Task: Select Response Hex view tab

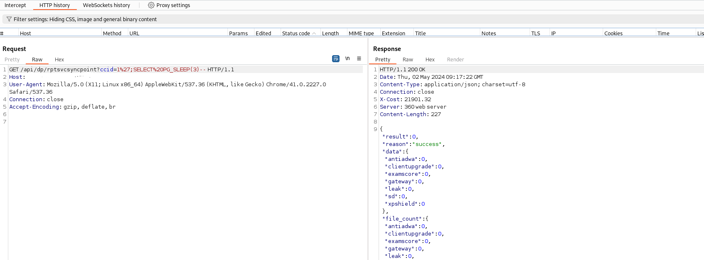Action: [430, 60]
